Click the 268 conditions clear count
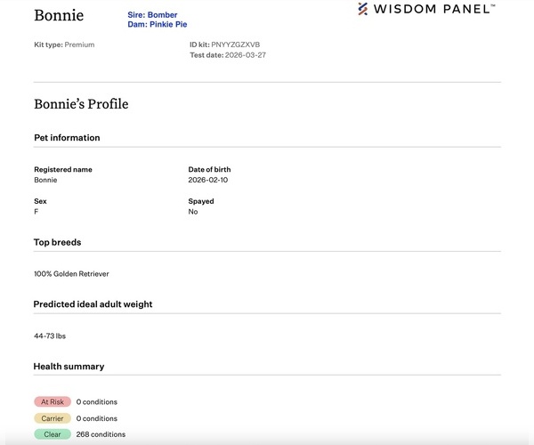Image resolution: width=534 pixels, height=445 pixels. (101, 434)
